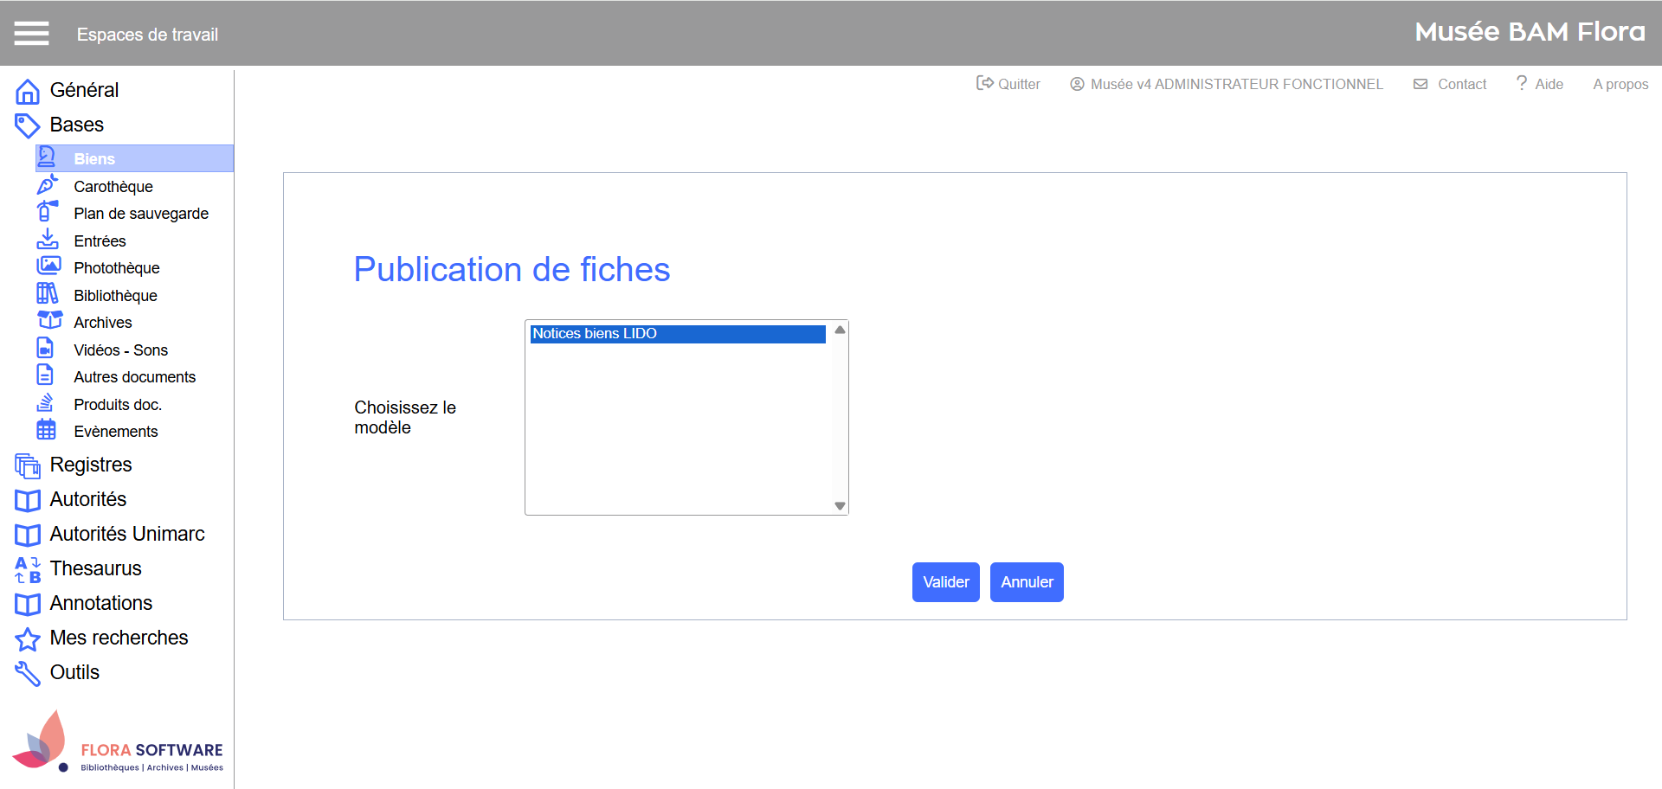The image size is (1662, 789).
Task: Select Archives in the Bases menu
Action: coord(103,323)
